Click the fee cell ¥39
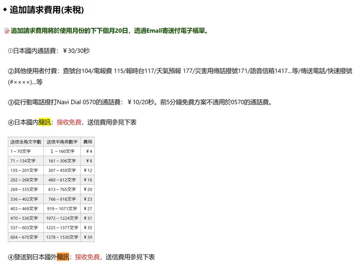Image resolution: width=358 pixels, height=266 pixels. coord(88,237)
